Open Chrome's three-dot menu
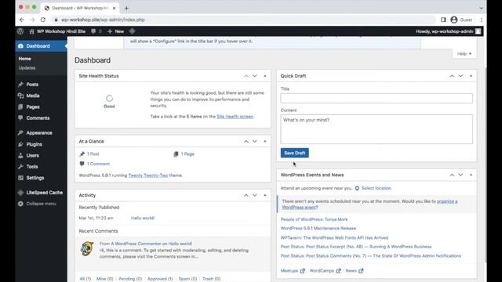 pos(481,20)
